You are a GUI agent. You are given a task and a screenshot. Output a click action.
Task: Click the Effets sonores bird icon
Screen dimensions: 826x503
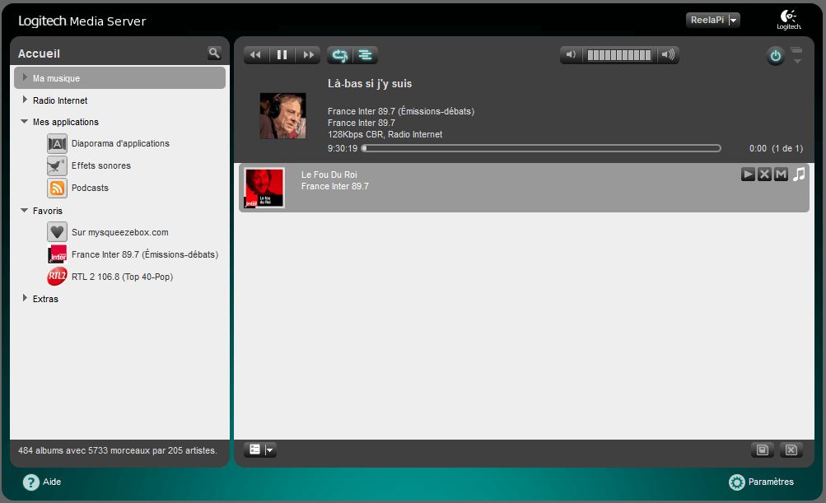[x=57, y=165]
